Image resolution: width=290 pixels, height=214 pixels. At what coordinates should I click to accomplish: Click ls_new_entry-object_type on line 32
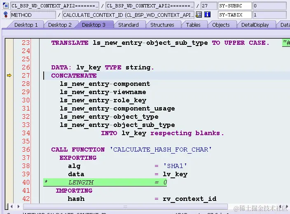[x=109, y=117]
